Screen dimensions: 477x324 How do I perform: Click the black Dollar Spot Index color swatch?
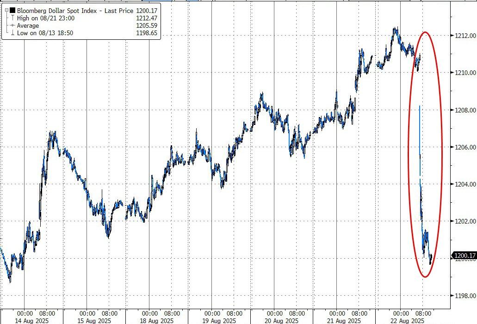click(x=12, y=10)
